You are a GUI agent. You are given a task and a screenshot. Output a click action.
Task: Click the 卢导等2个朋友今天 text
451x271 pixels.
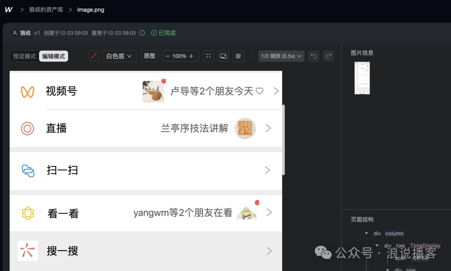[x=212, y=91]
